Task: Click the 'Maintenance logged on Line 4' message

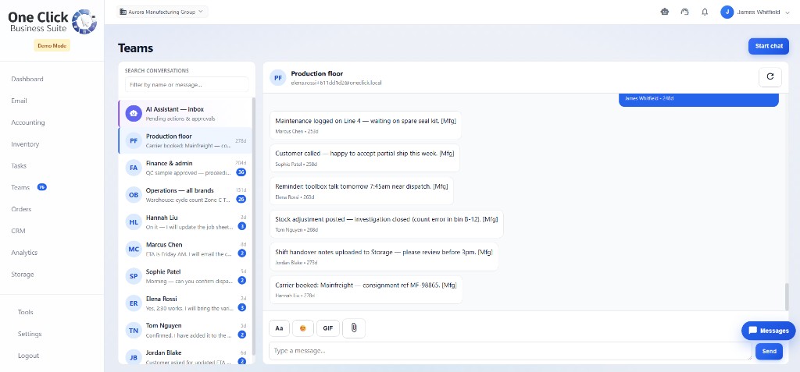Action: 366,126
